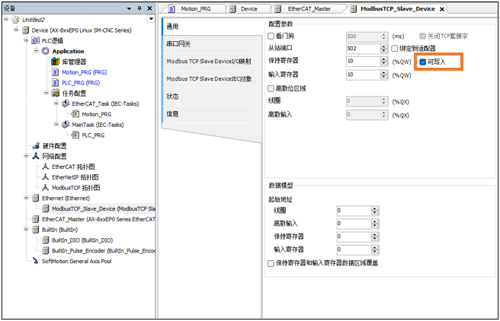Open the 串口网关 side tab
Viewport: 500px width, 321px height.
(178, 44)
